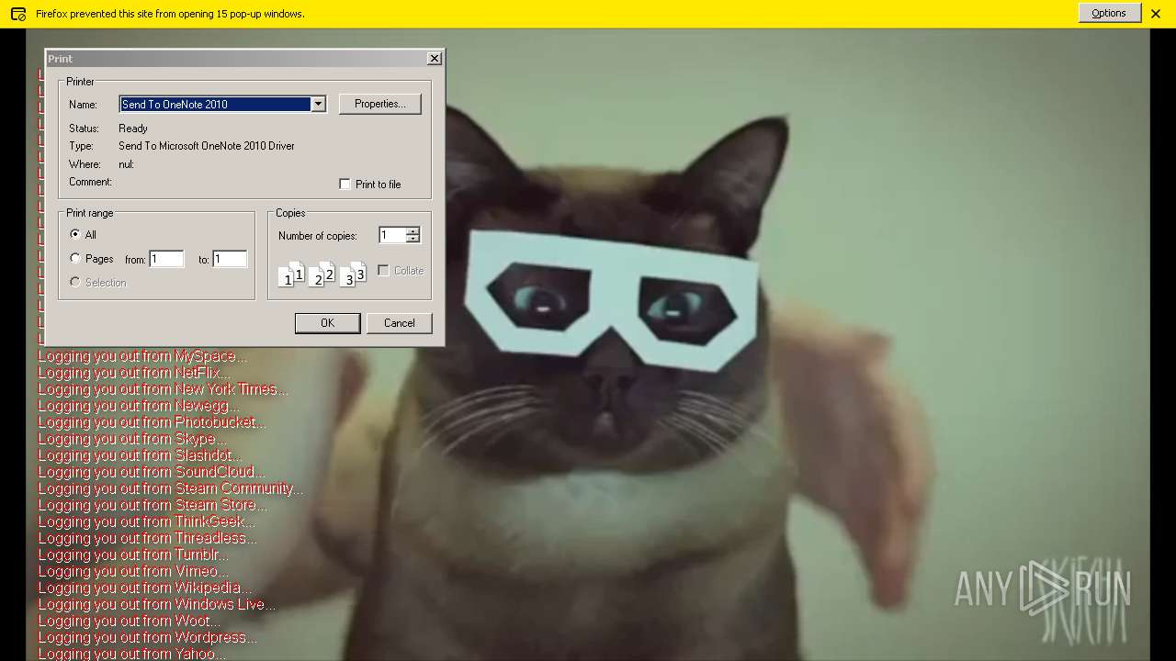Click 'Logging you out from Tumblr...' text
The width and height of the screenshot is (1176, 661).
click(x=133, y=555)
